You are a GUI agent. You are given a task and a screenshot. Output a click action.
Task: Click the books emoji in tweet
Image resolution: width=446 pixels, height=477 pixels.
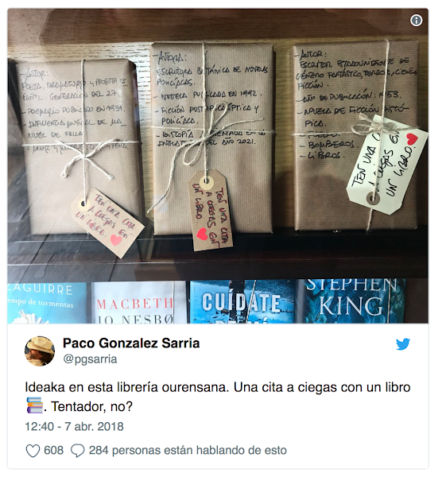tap(34, 405)
